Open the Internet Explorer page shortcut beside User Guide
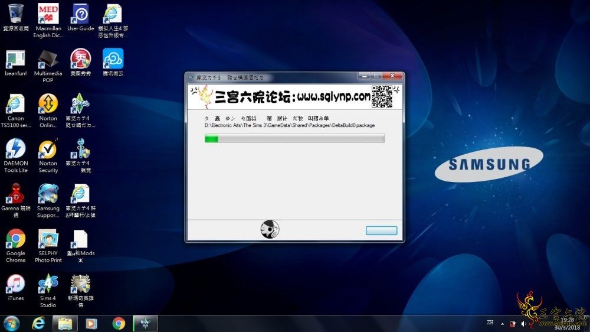Viewport: 590px width, 332px height. (113, 20)
